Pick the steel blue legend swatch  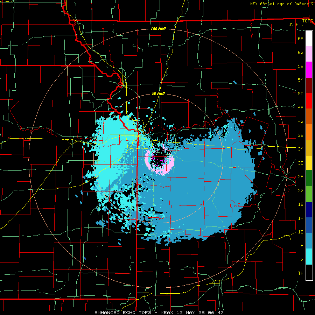(309, 241)
